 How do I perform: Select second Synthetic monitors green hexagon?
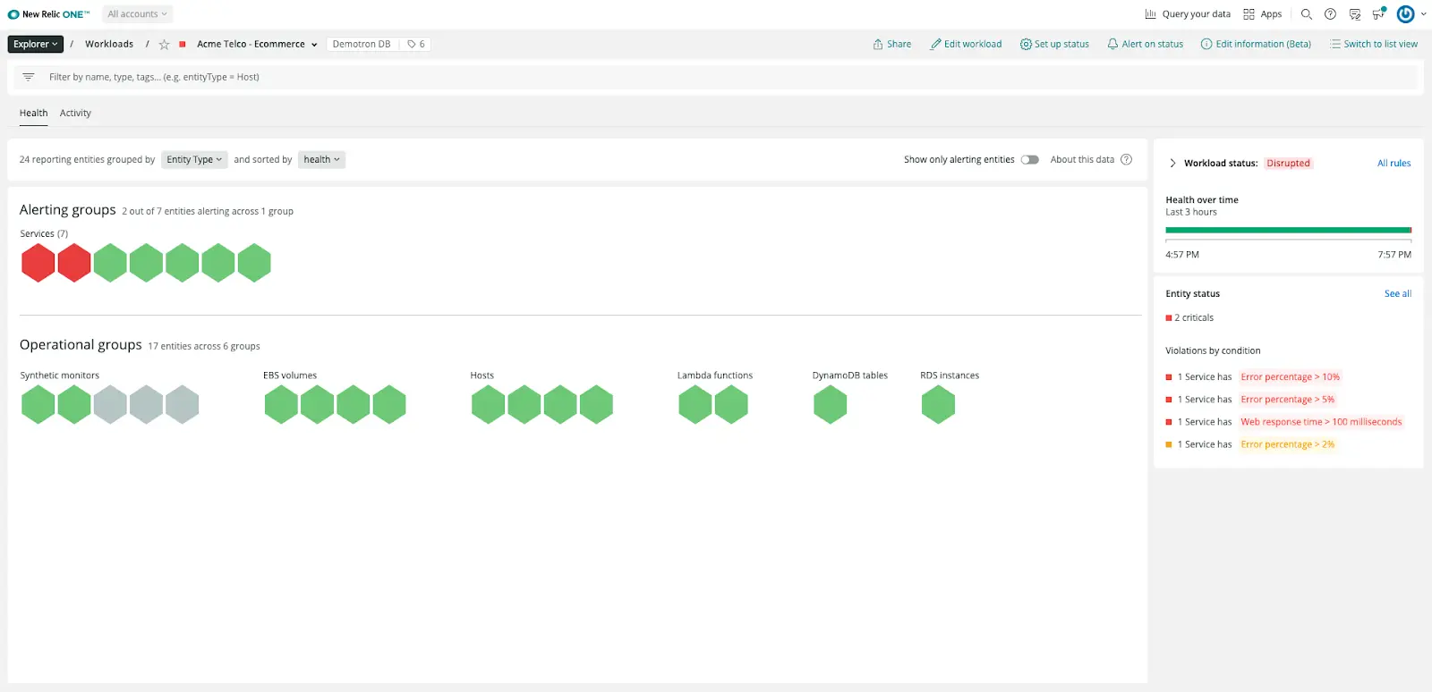(74, 404)
